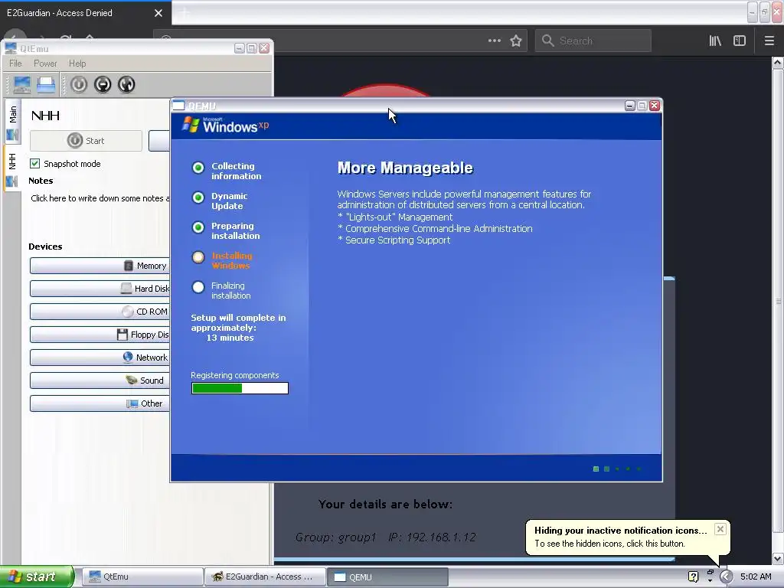Switch to QEMU from the taskbar
Image resolution: width=784 pixels, height=588 pixels.
pyautogui.click(x=387, y=577)
